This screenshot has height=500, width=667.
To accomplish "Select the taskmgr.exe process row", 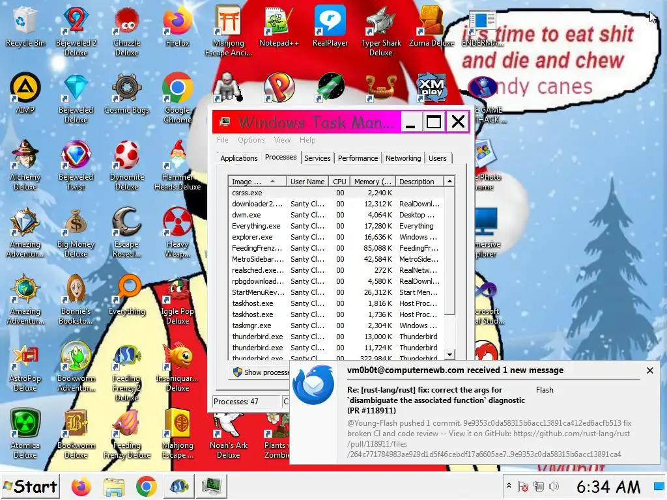I will coord(336,326).
